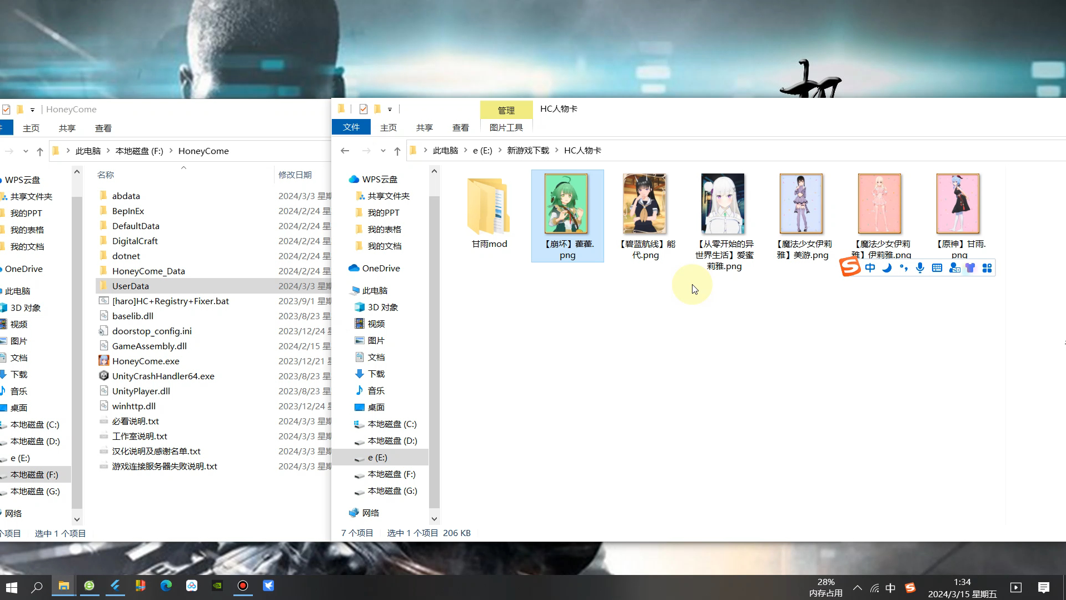Select the 爱蜜莉雅.png thumbnail

tap(724, 222)
